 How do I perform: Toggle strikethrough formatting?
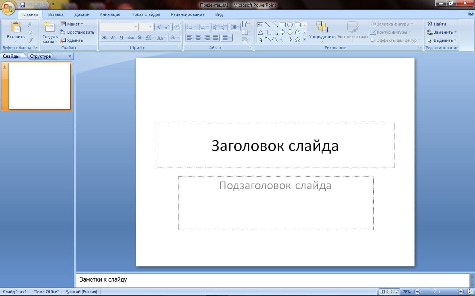[x=130, y=38]
